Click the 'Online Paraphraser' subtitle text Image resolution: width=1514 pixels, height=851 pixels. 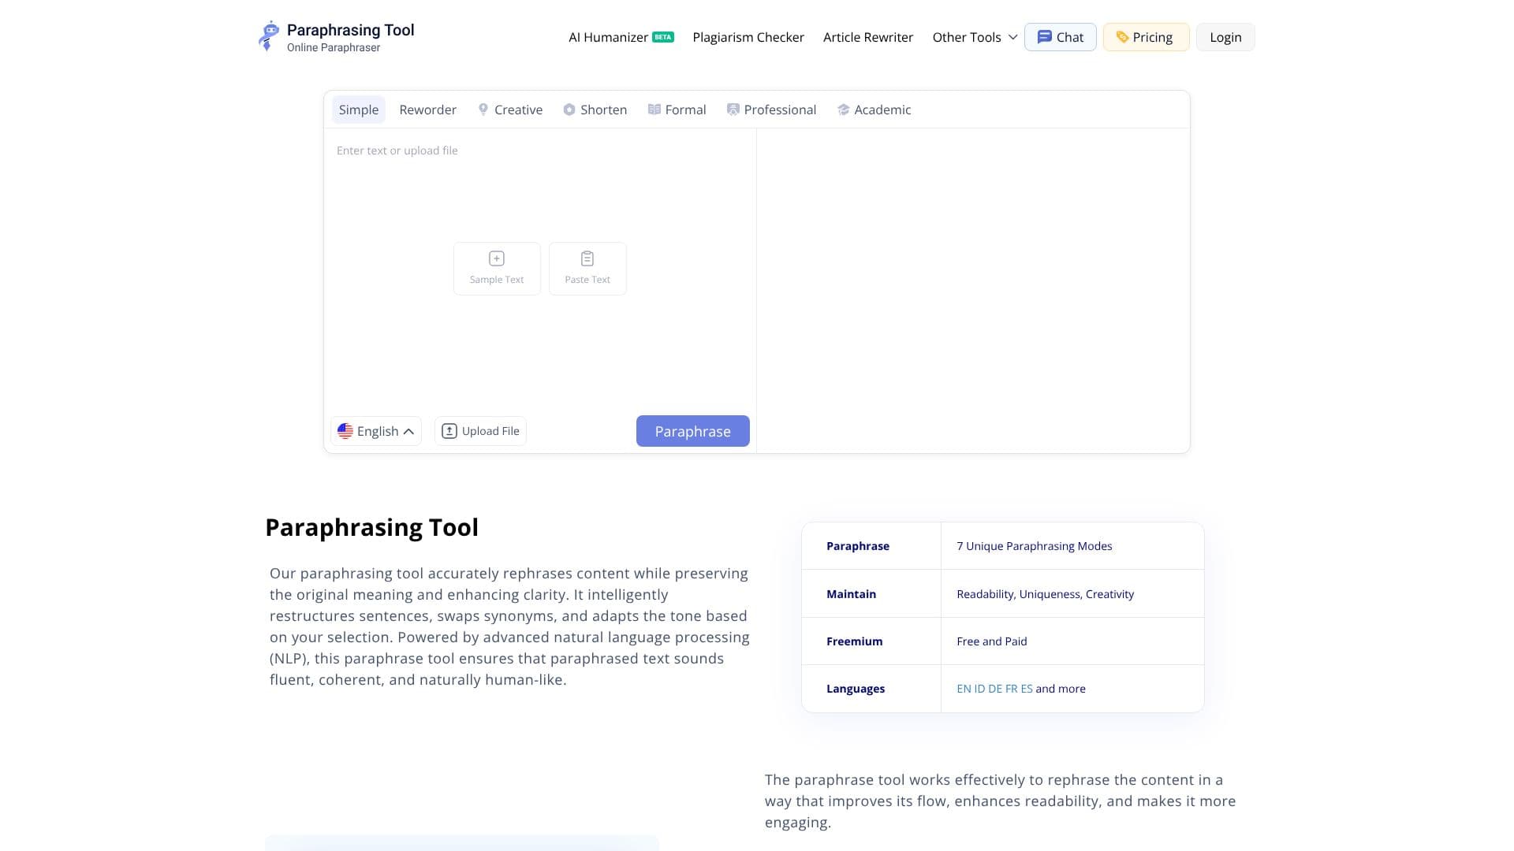click(x=334, y=48)
